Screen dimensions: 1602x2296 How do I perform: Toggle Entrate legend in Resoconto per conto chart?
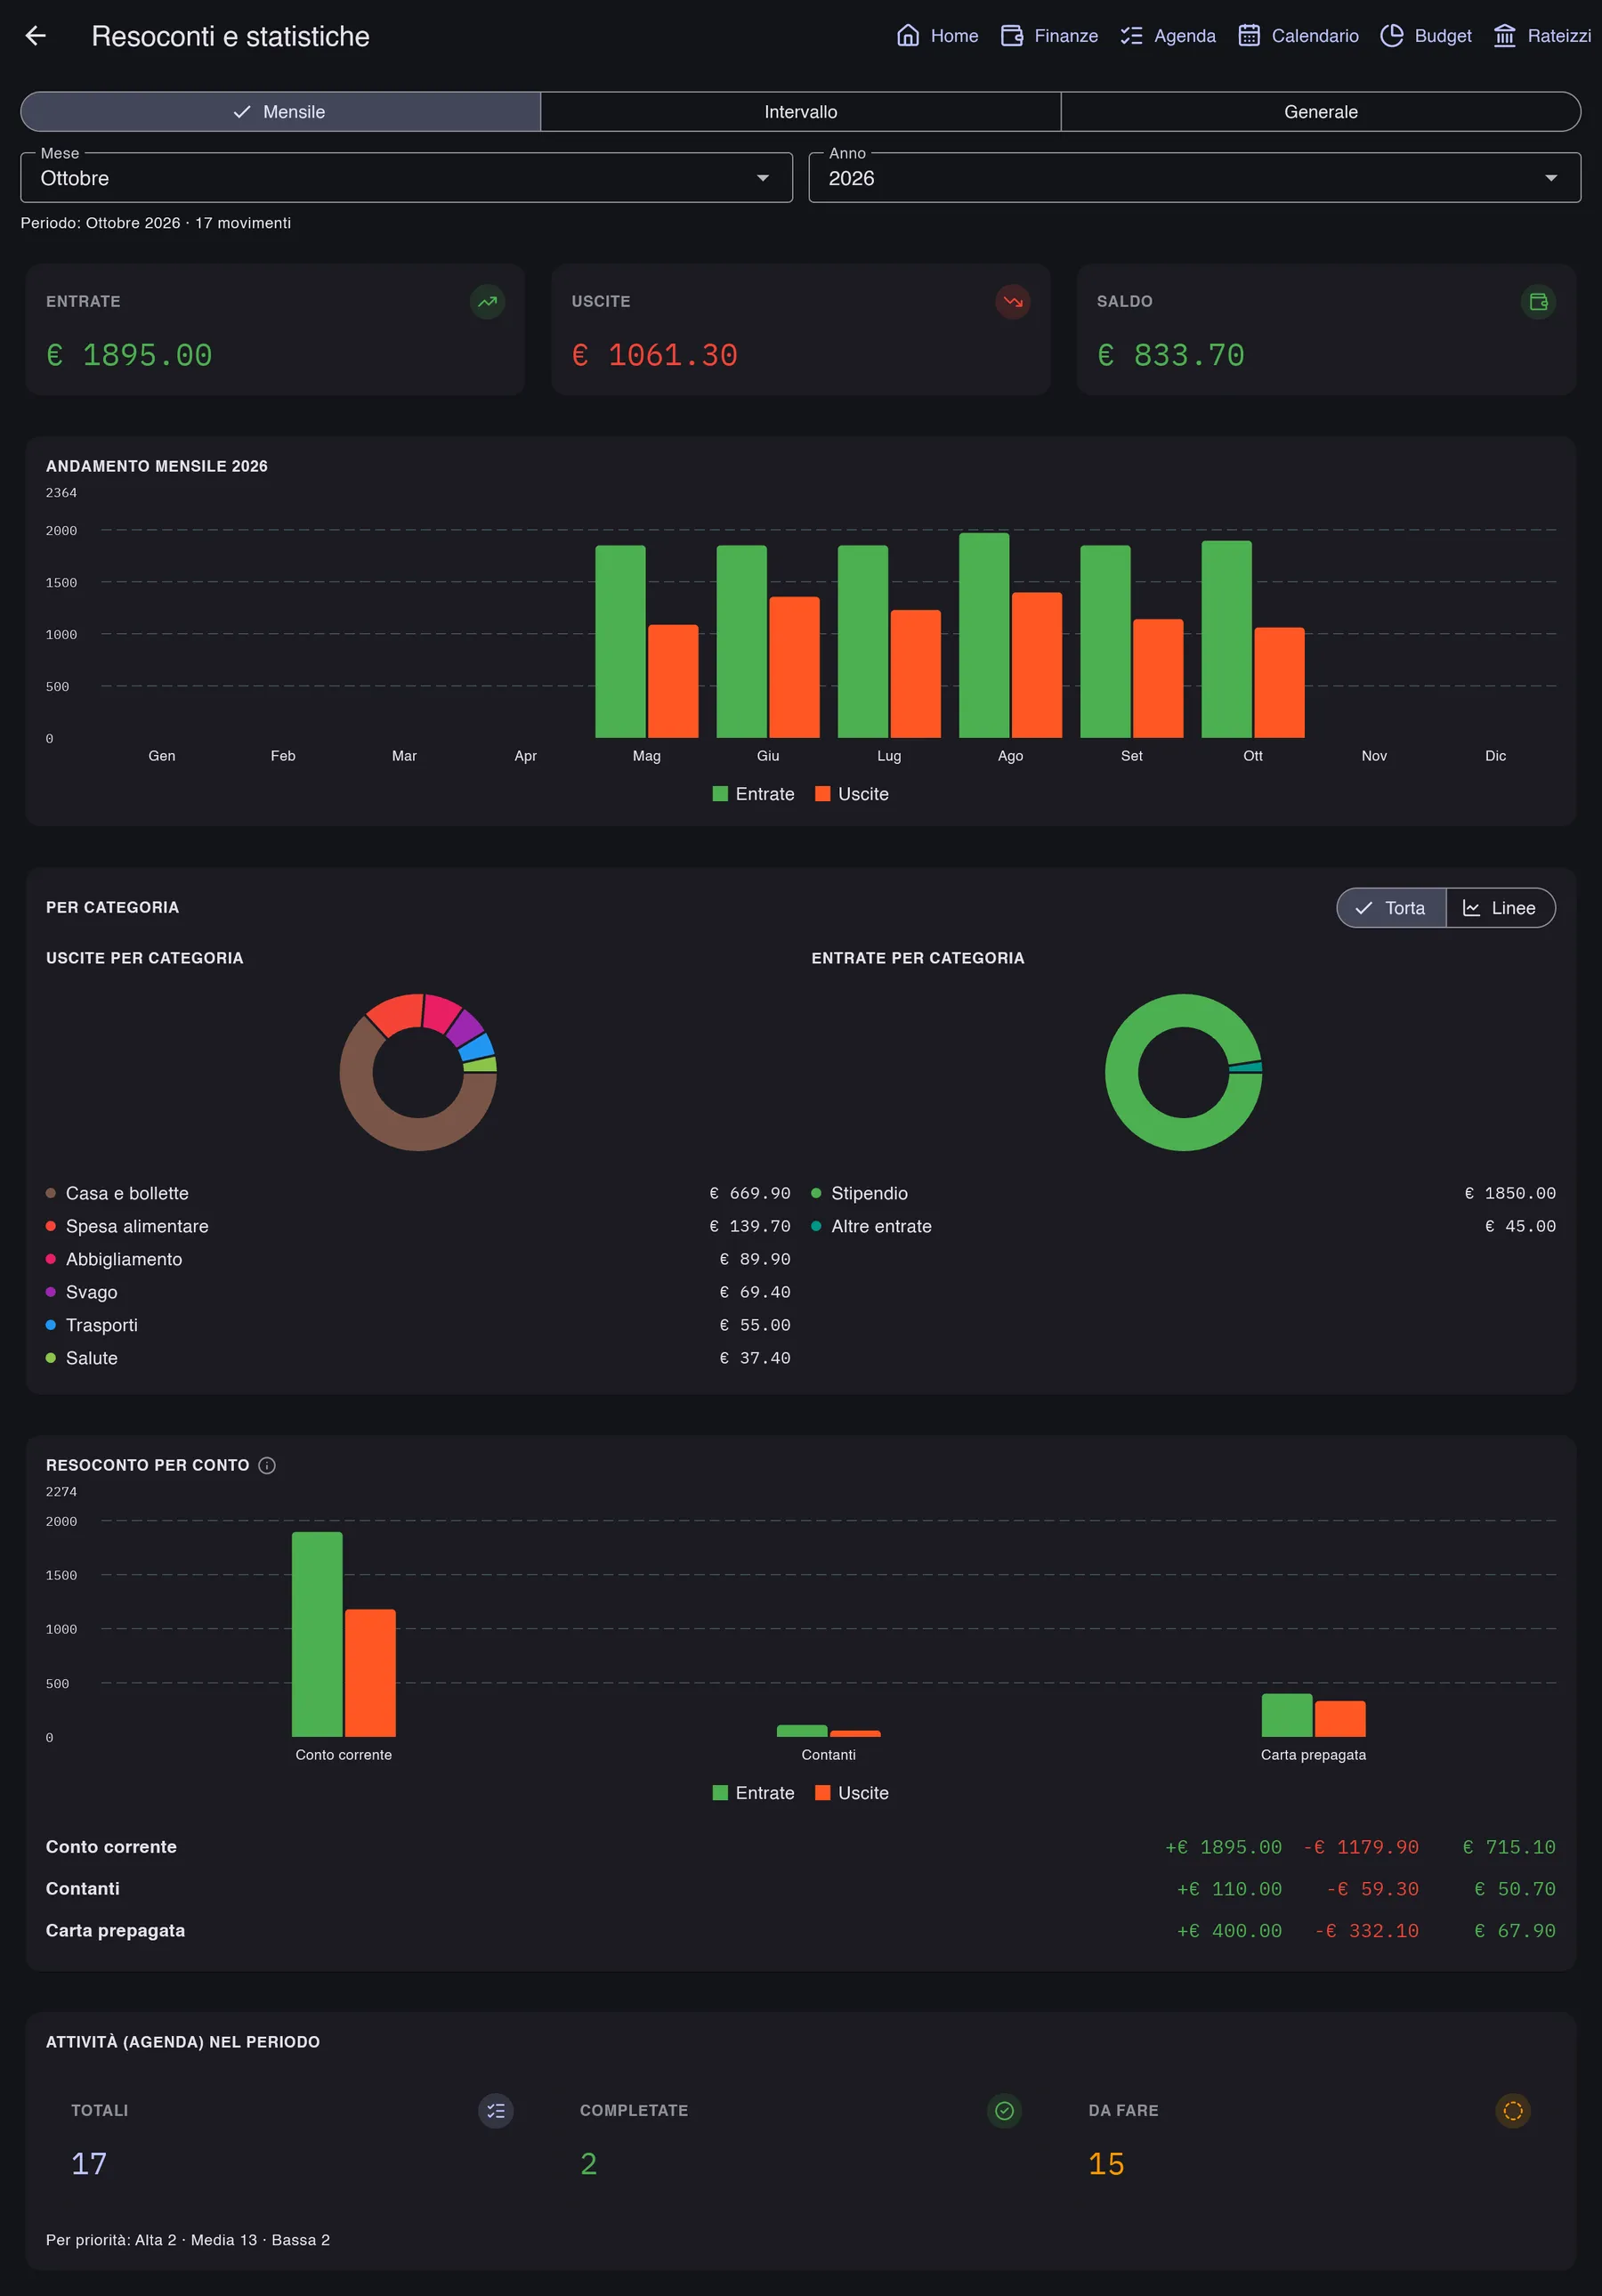click(x=753, y=1793)
